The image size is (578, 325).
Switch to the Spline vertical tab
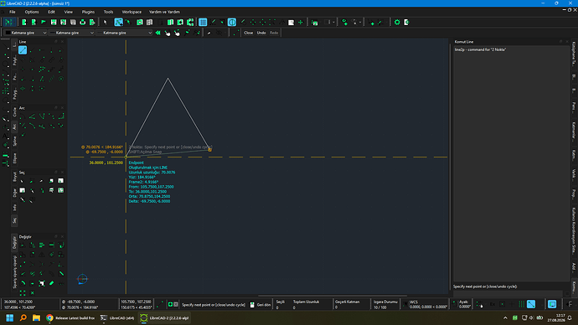(15, 141)
